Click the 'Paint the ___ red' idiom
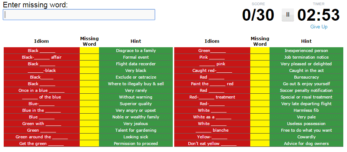This screenshot has width=347, height=152. (212, 84)
